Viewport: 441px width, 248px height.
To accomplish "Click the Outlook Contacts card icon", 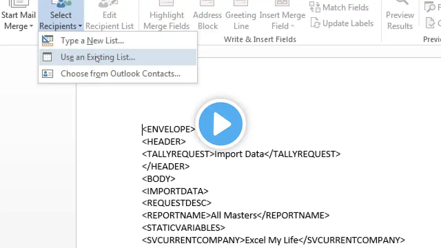I will coord(47,74).
